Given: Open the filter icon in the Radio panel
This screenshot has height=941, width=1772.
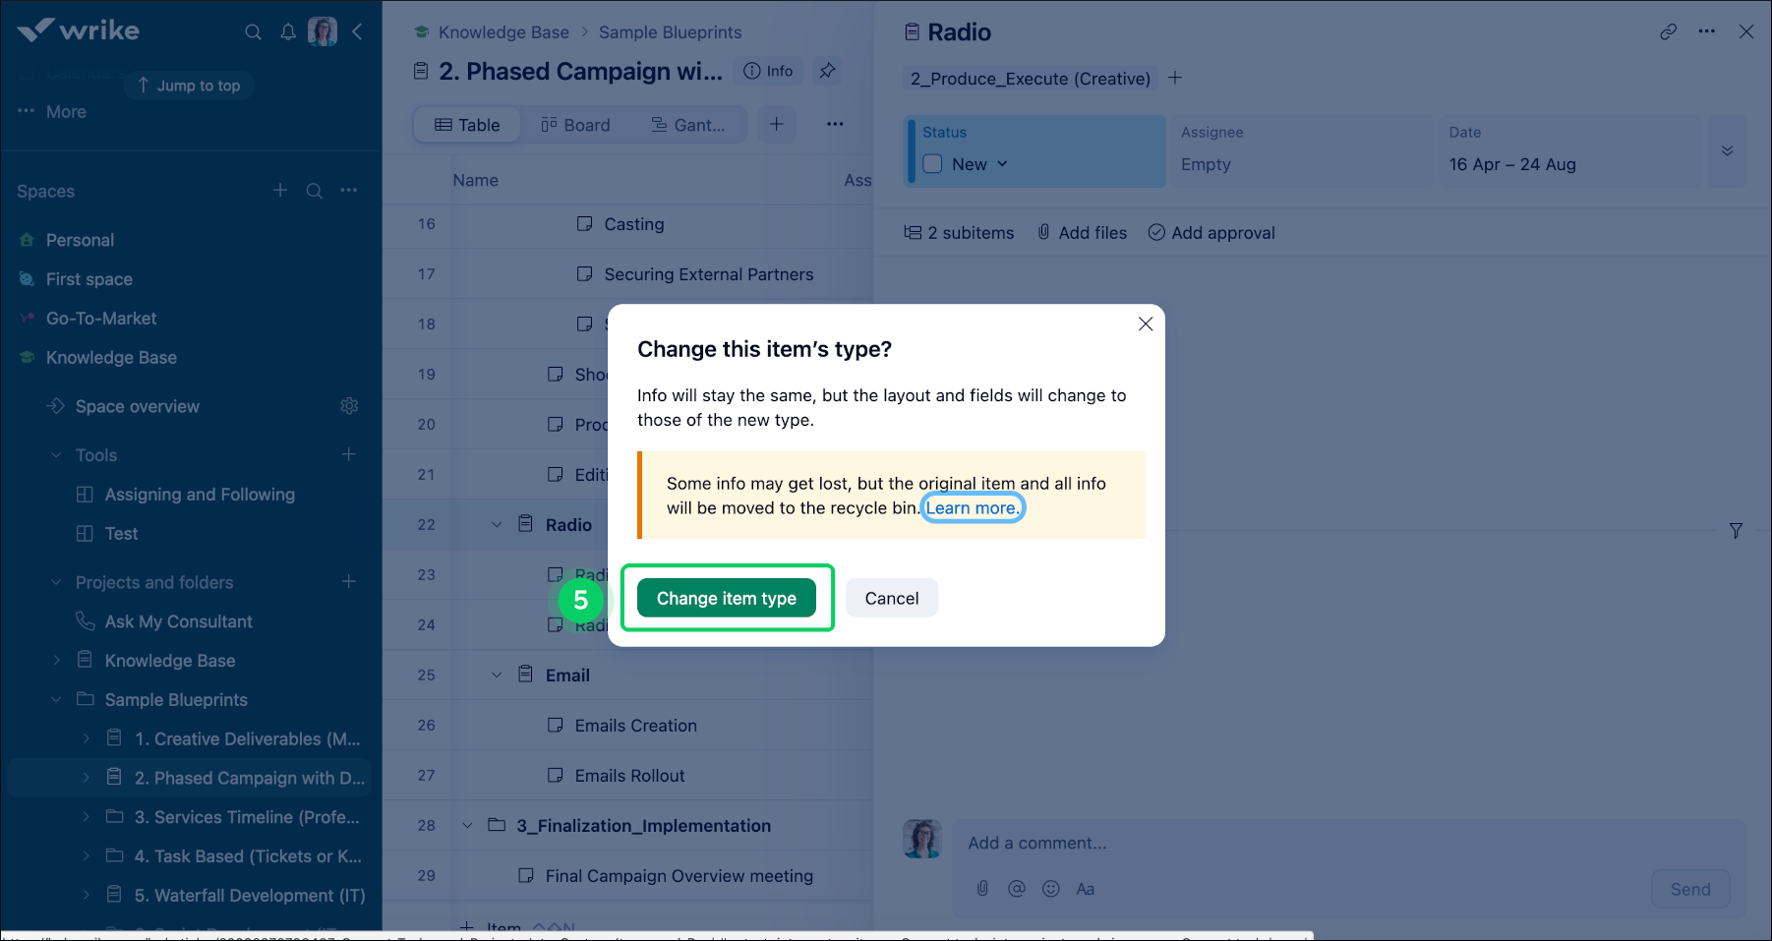Looking at the screenshot, I should (x=1738, y=531).
